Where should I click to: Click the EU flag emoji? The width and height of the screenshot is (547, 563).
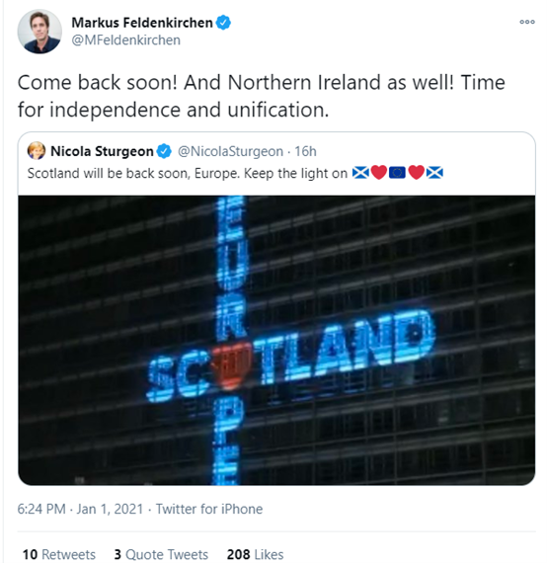(x=397, y=173)
